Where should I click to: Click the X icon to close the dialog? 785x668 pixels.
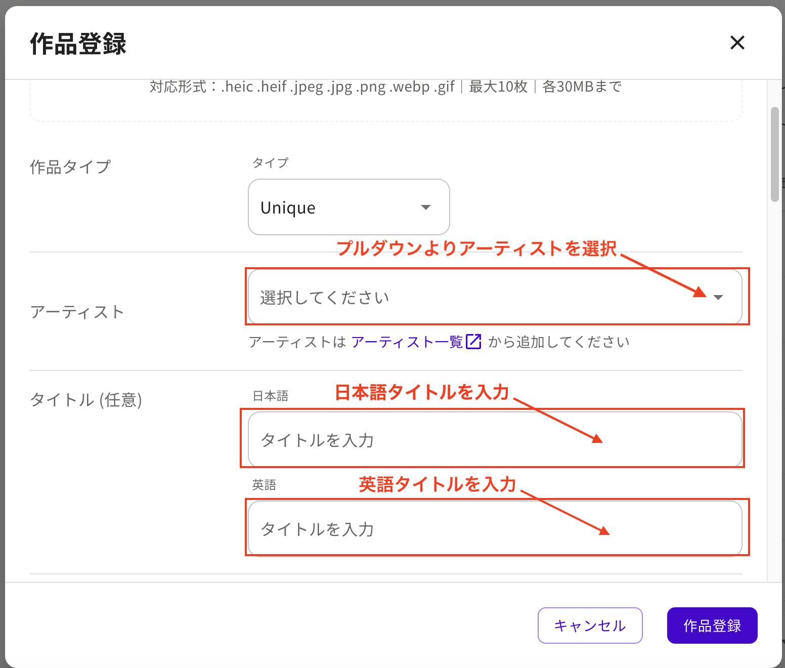[x=737, y=43]
